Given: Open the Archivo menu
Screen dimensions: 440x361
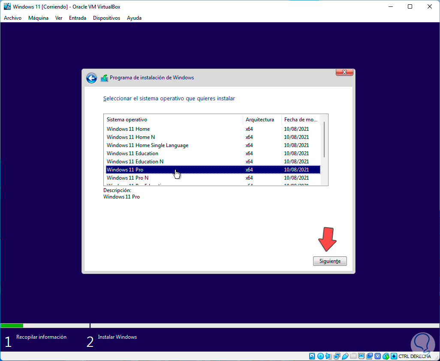Looking at the screenshot, I should [12, 18].
